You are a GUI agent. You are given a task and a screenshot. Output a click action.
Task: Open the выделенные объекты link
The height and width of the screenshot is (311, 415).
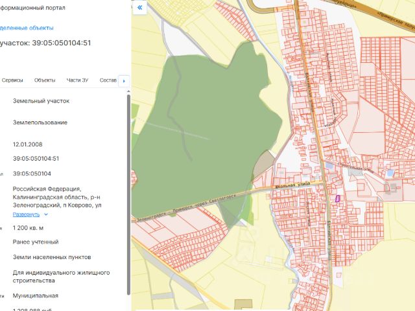pos(27,28)
